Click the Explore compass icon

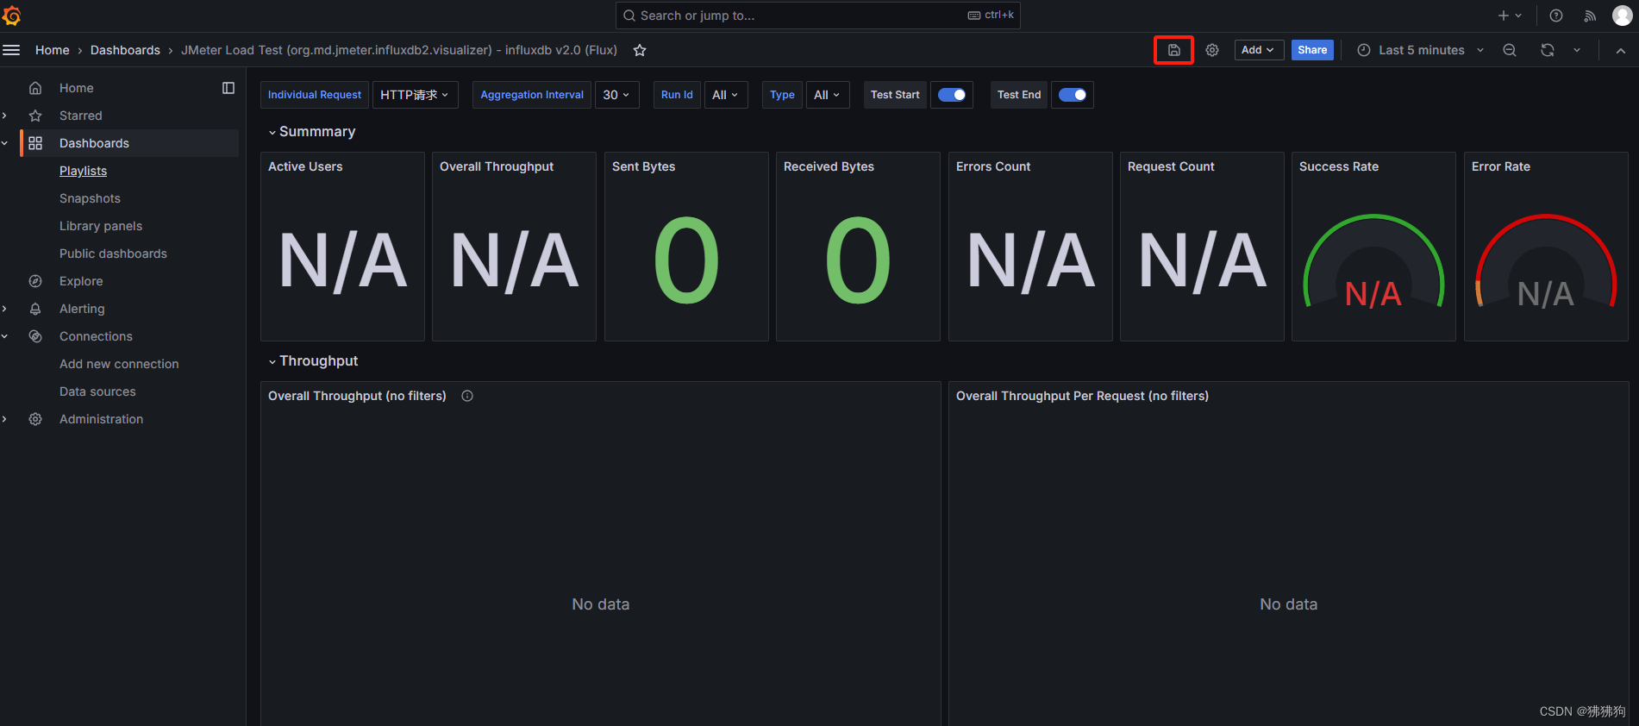pos(35,281)
